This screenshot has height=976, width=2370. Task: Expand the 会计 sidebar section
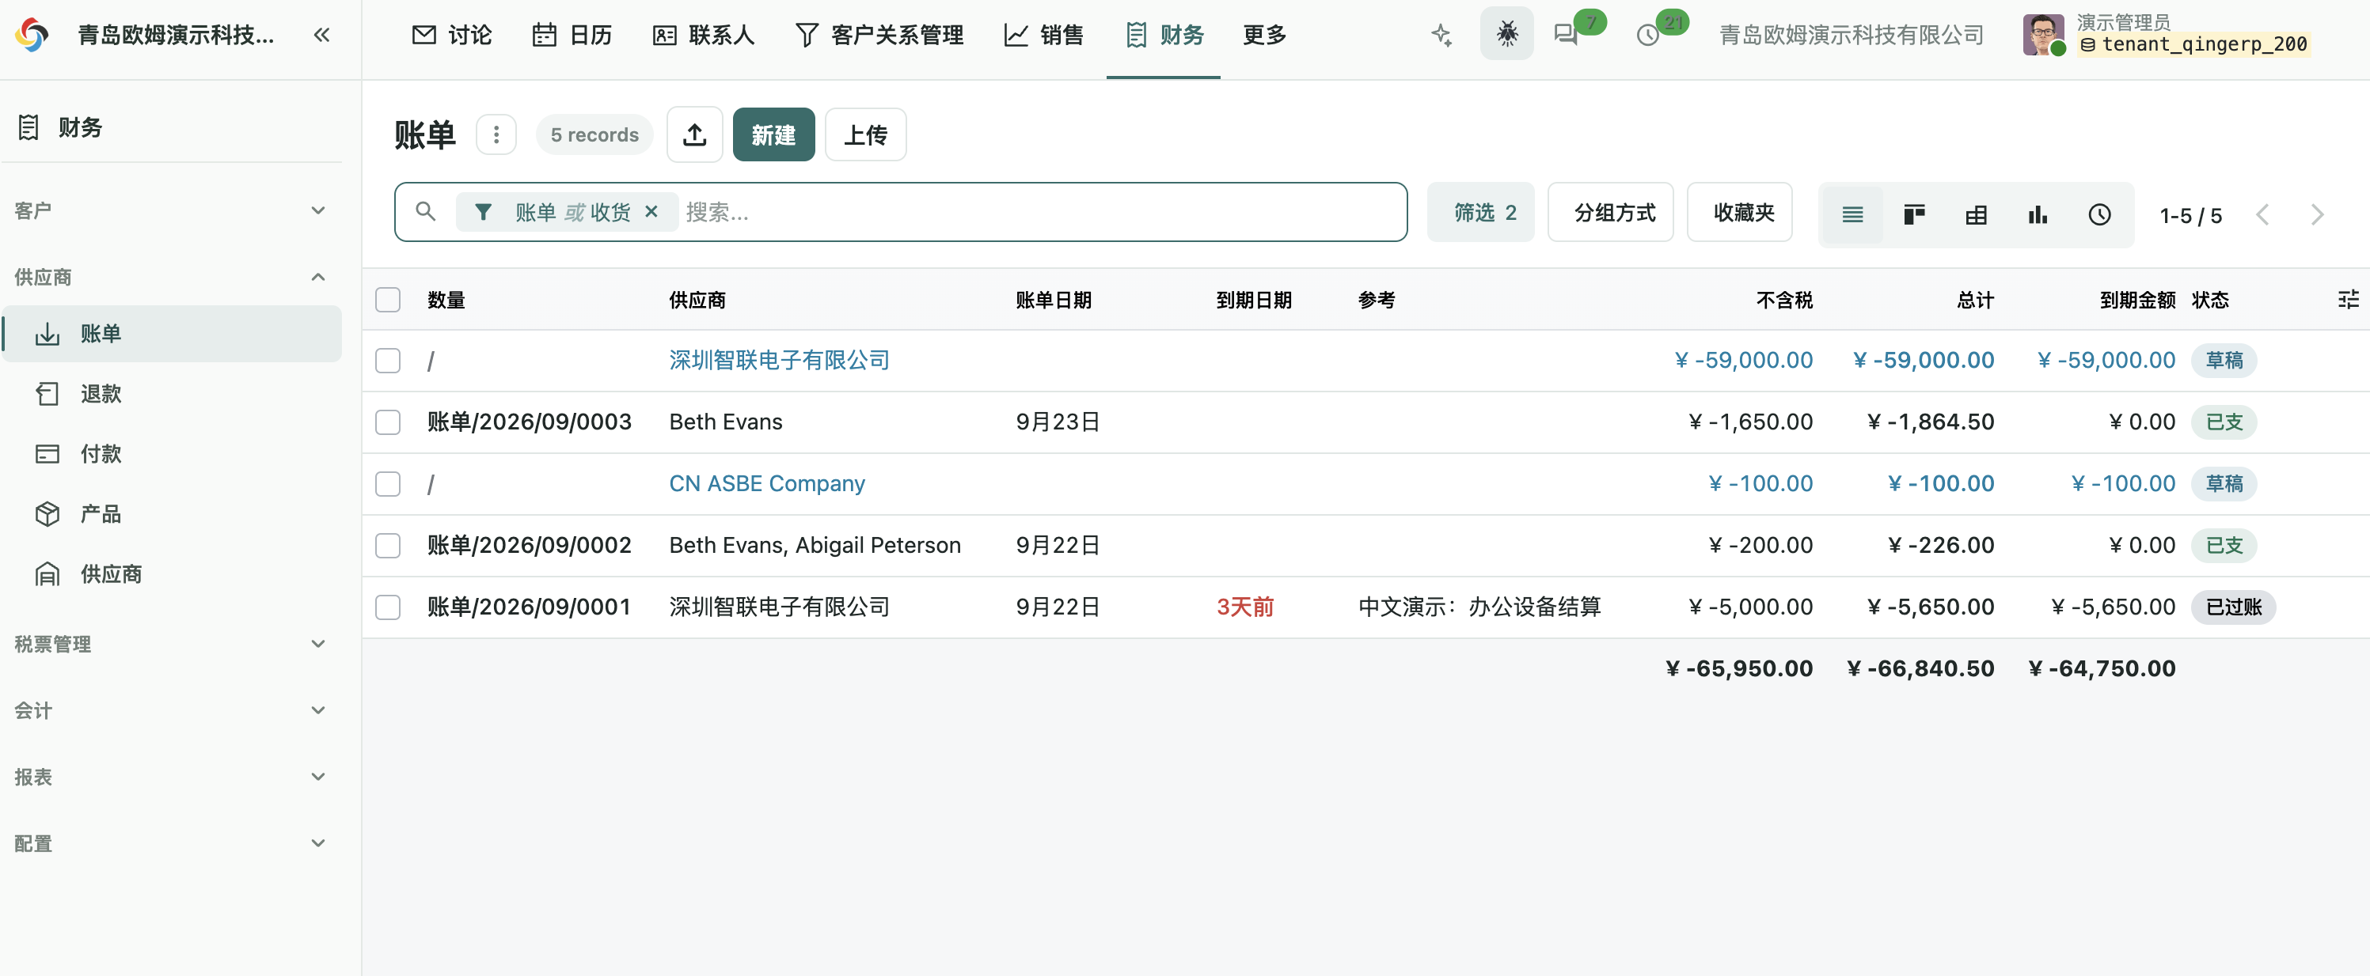(171, 709)
